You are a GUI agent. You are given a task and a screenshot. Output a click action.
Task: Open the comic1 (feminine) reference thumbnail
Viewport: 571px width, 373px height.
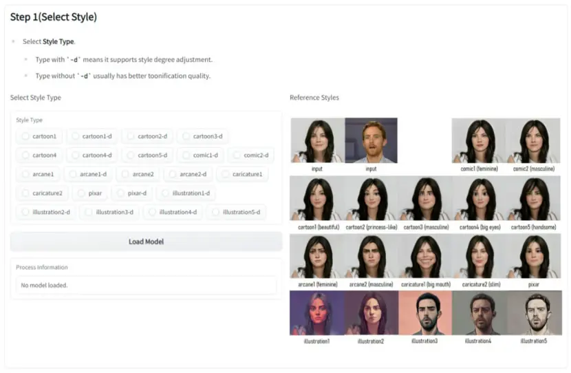tap(479, 140)
